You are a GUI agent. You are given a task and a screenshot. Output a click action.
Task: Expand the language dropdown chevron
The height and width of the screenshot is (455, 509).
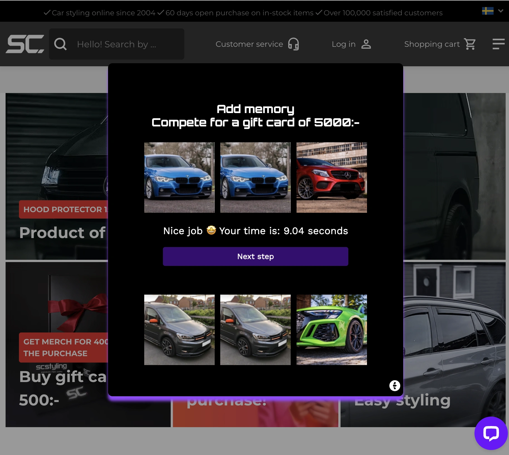click(501, 11)
